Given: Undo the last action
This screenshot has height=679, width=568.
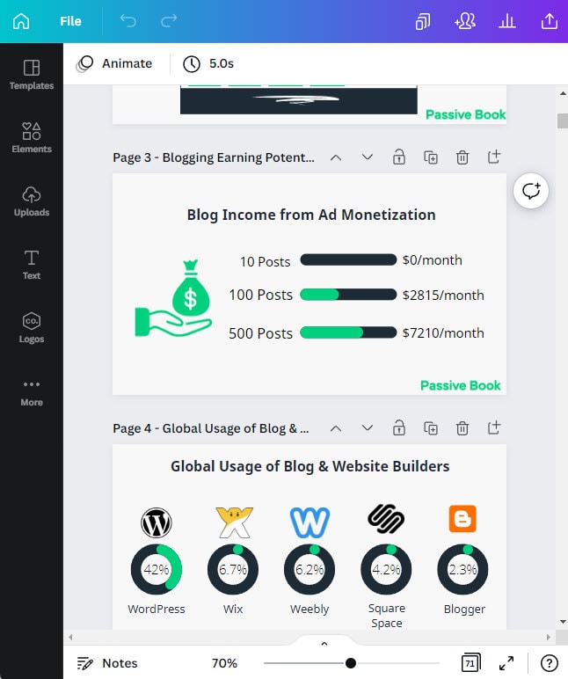Looking at the screenshot, I should [128, 20].
